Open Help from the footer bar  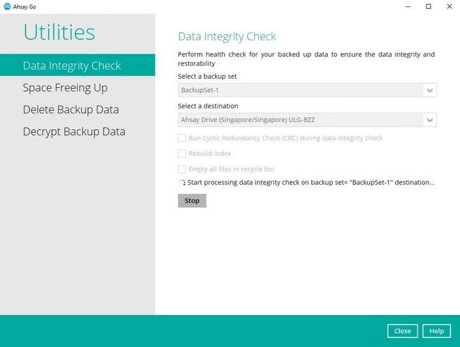pos(436,331)
